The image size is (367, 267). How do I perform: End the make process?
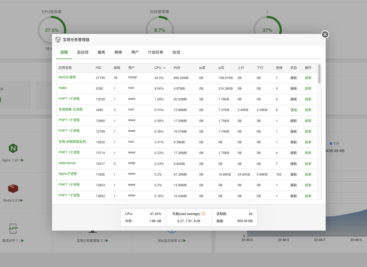click(x=308, y=89)
